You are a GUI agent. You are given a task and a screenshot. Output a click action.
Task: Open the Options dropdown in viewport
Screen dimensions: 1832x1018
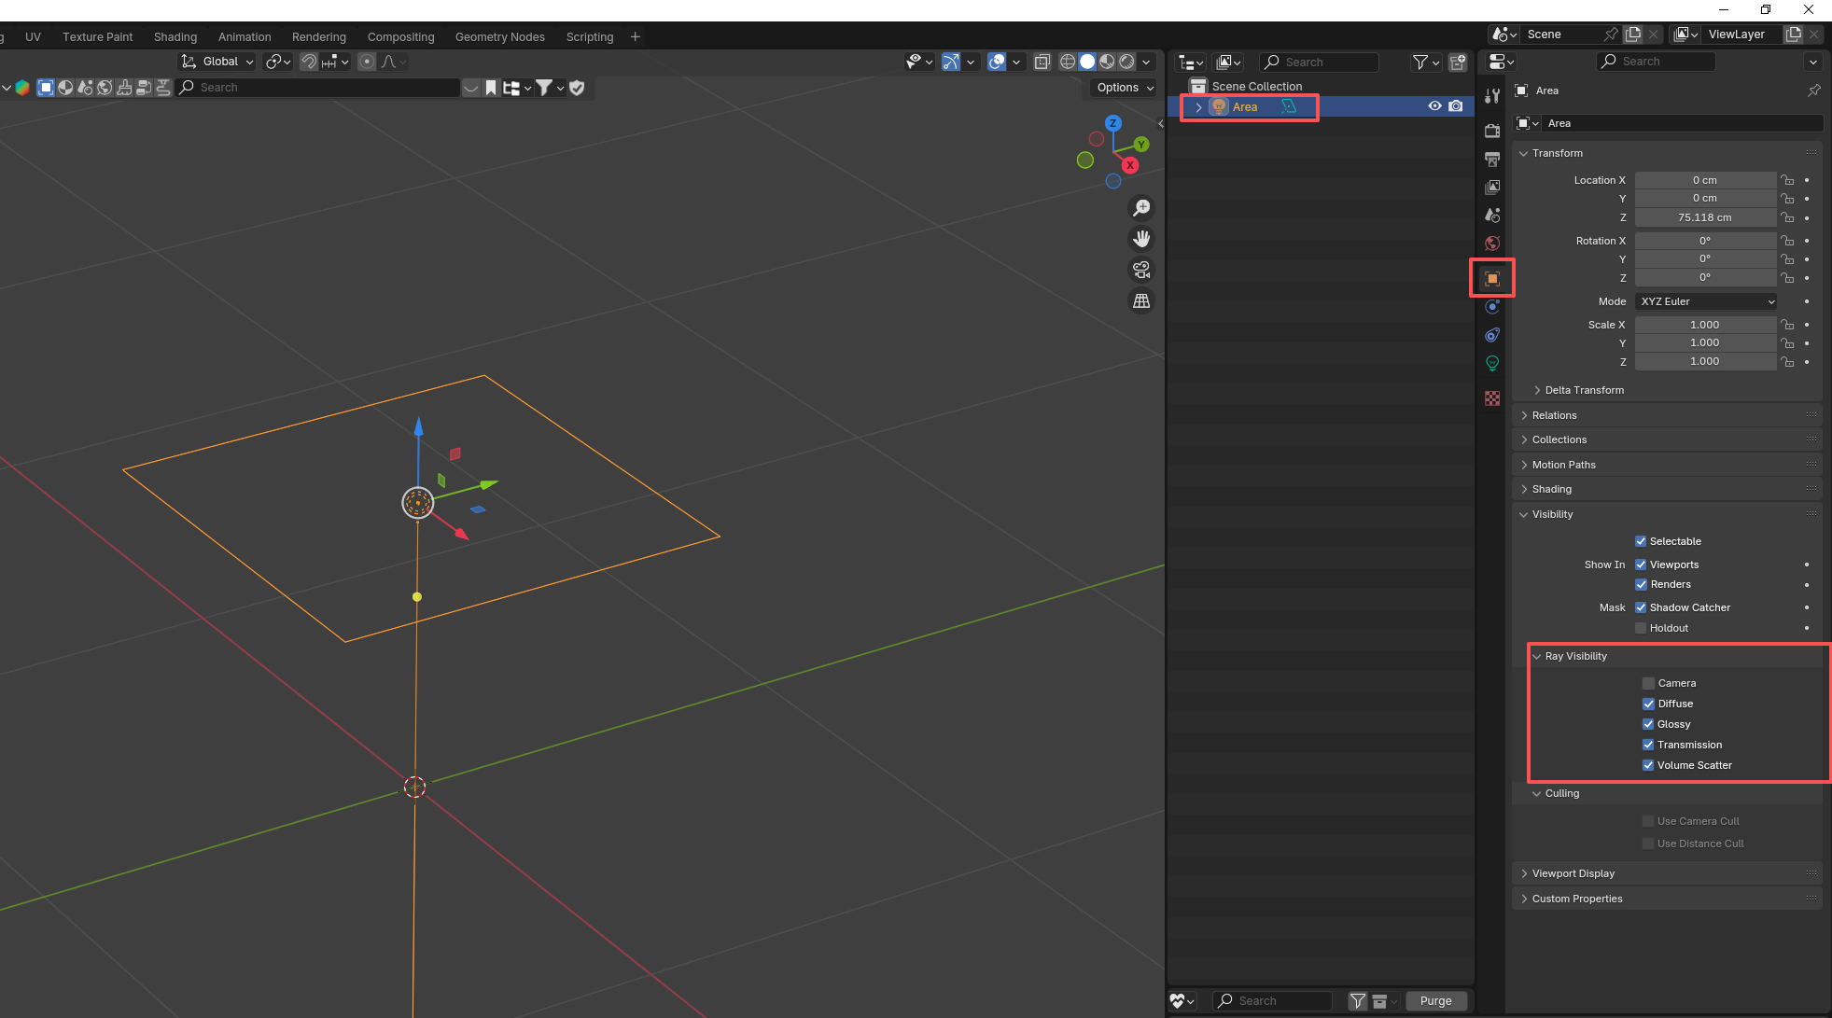coord(1125,88)
